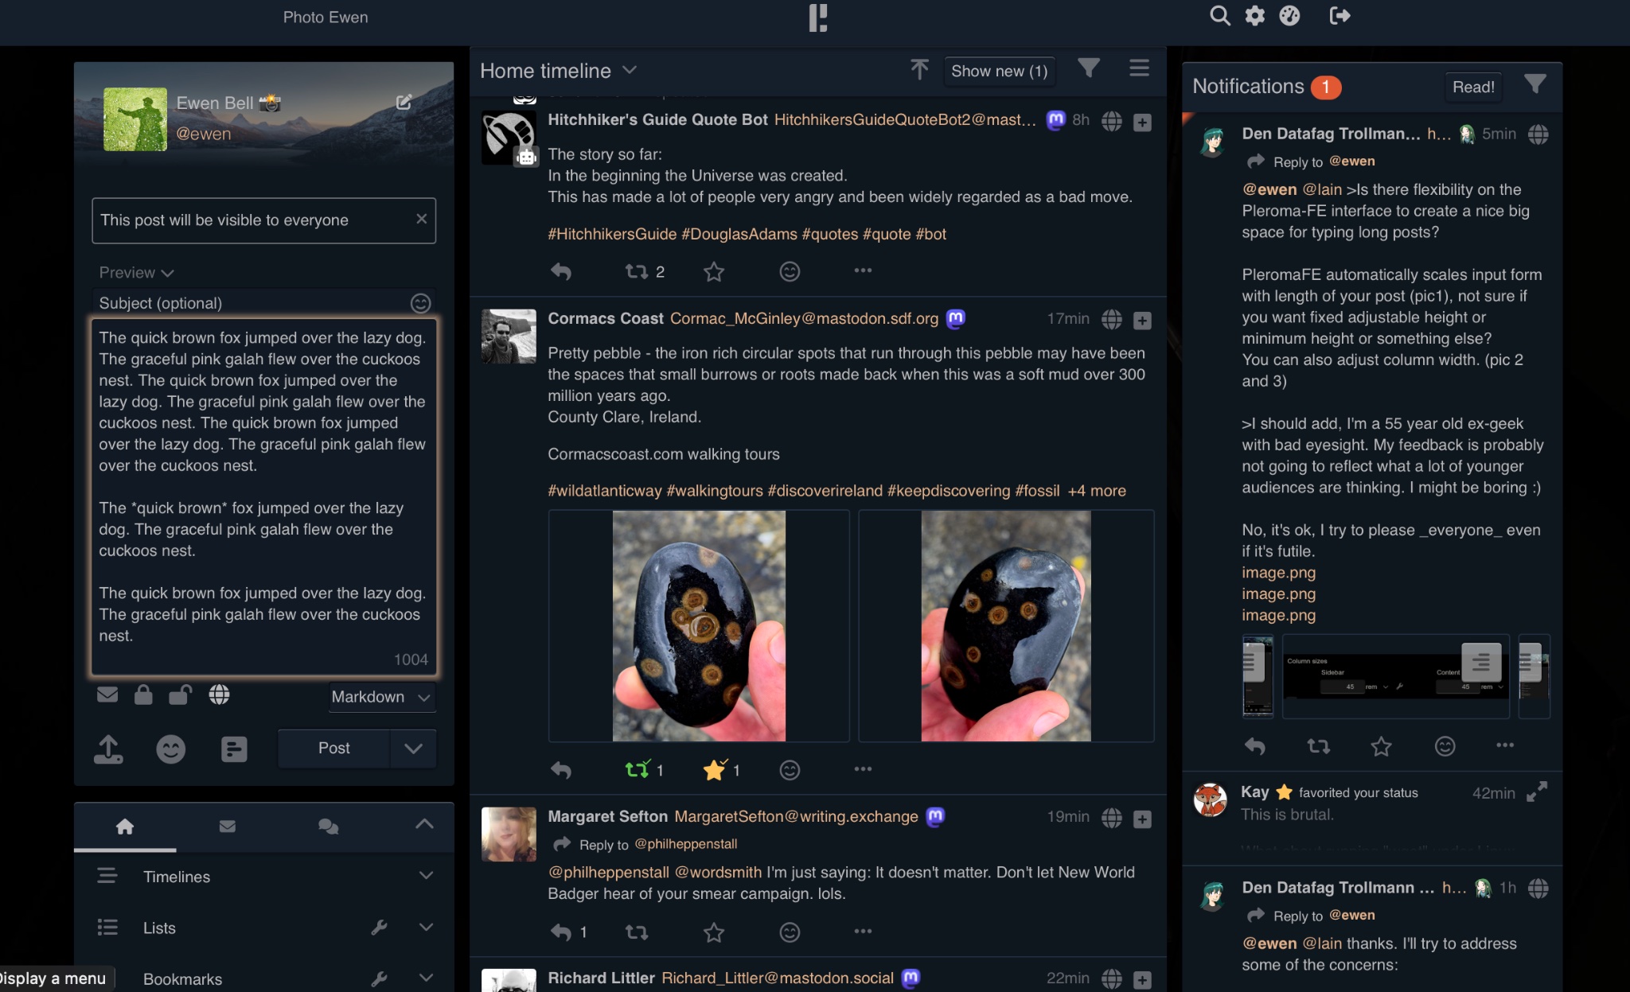This screenshot has height=992, width=1630.
Task: Open search with the magnifier icon
Action: click(1219, 16)
